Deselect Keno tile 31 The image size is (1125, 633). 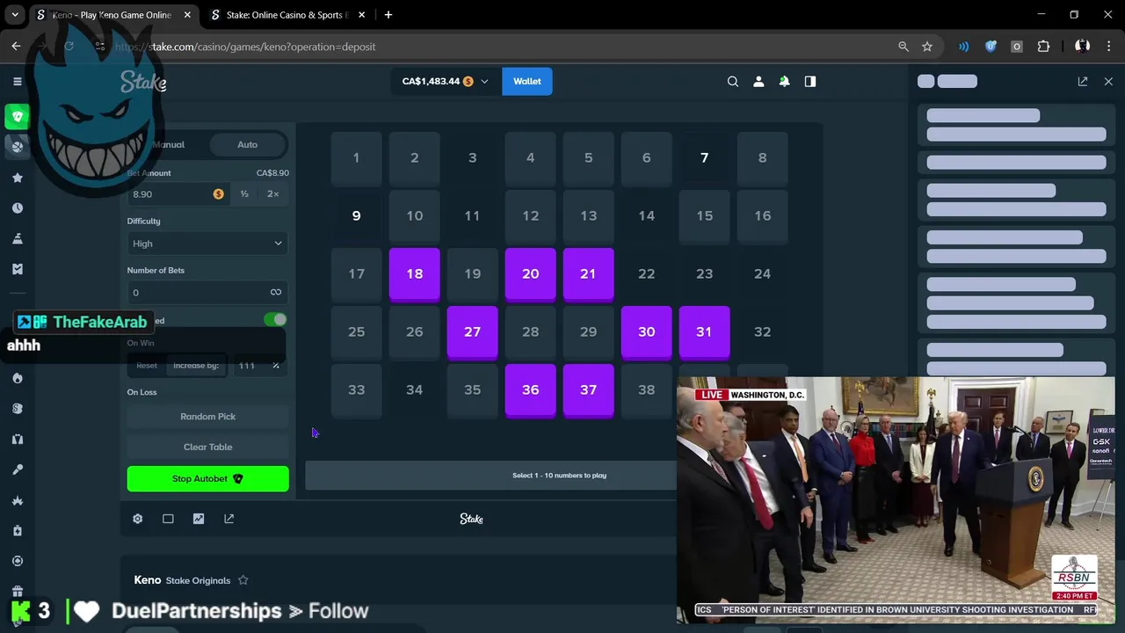[x=704, y=332]
